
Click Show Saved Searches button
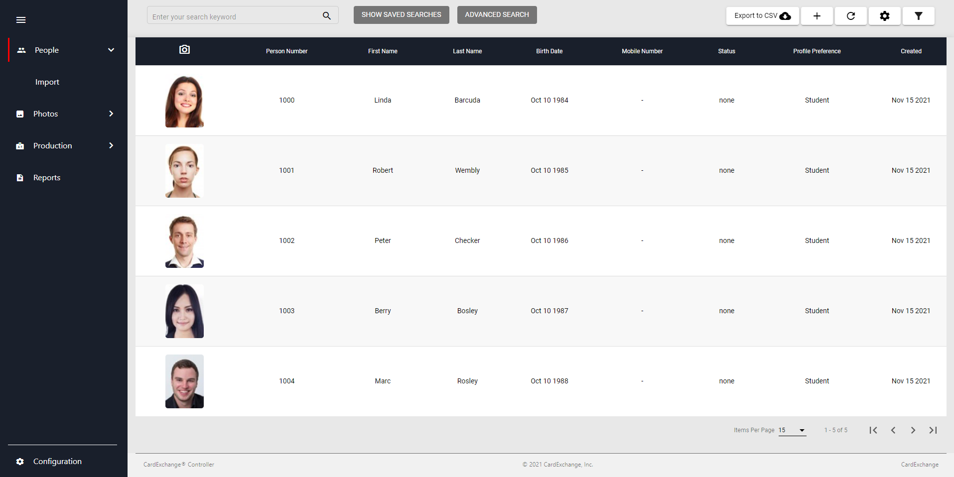[x=401, y=15]
